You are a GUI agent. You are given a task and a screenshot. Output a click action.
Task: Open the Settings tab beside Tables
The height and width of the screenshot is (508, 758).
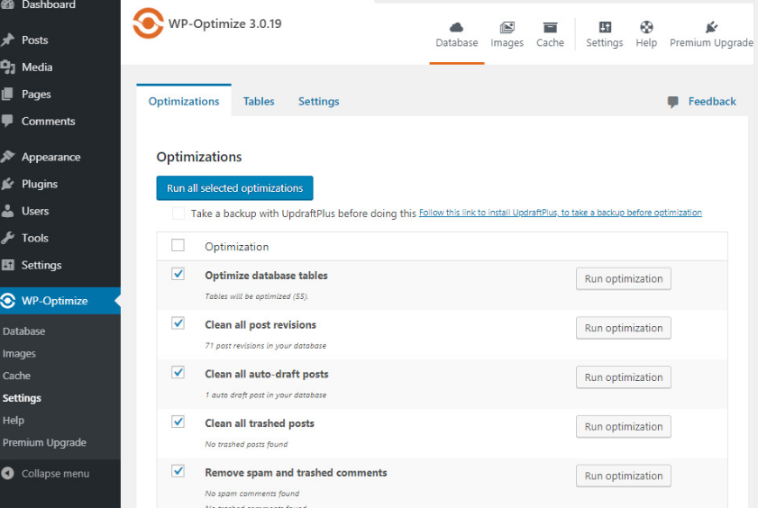point(318,101)
